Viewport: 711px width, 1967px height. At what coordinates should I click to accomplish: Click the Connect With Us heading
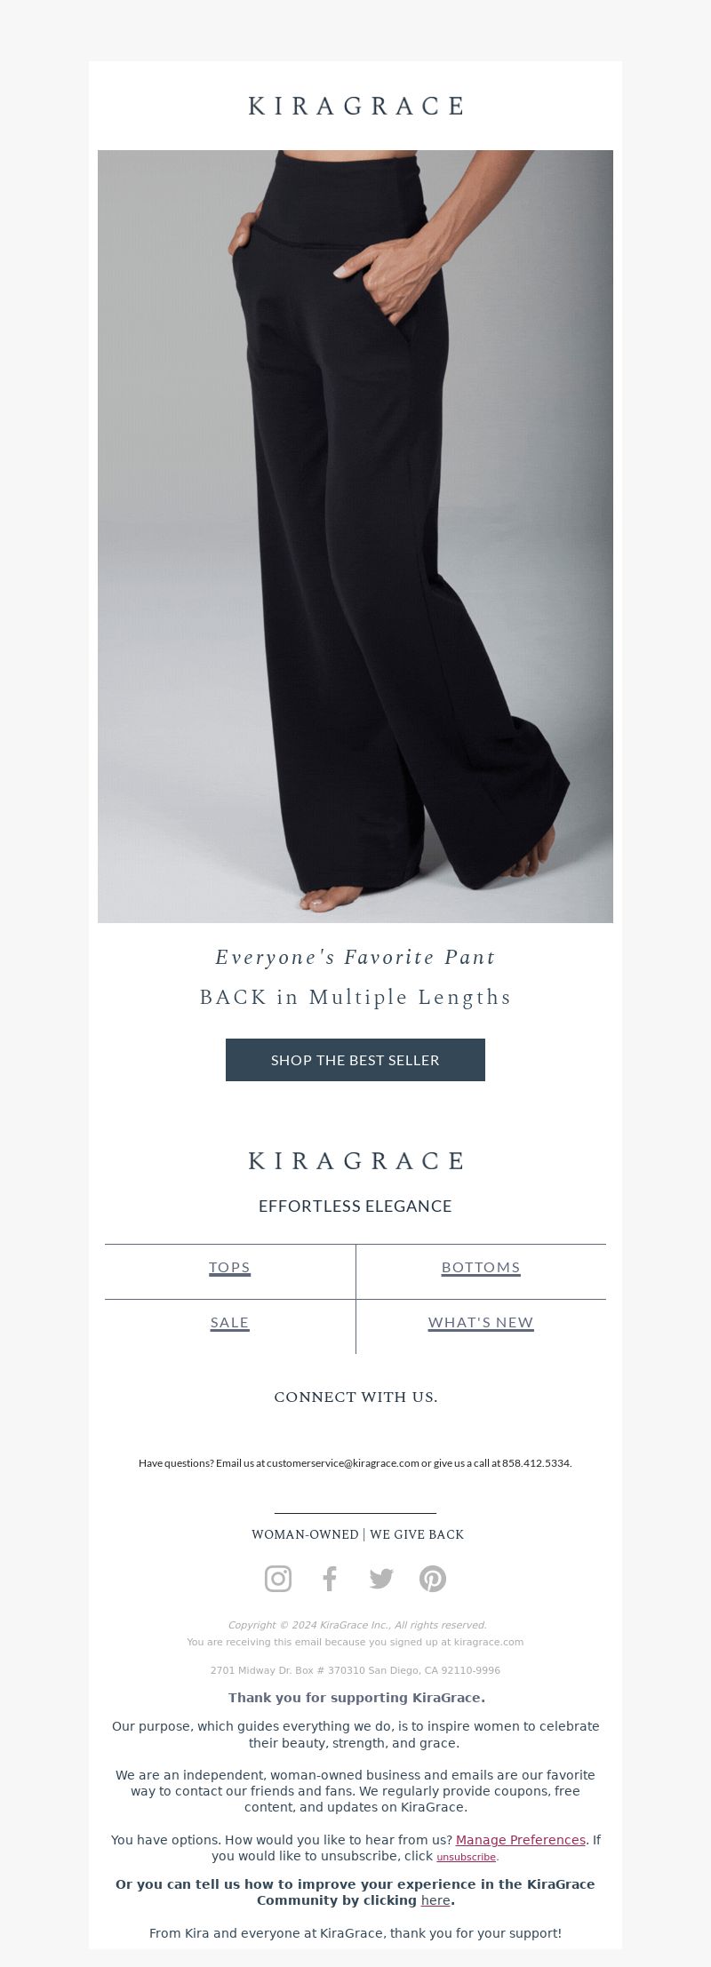pos(355,1398)
